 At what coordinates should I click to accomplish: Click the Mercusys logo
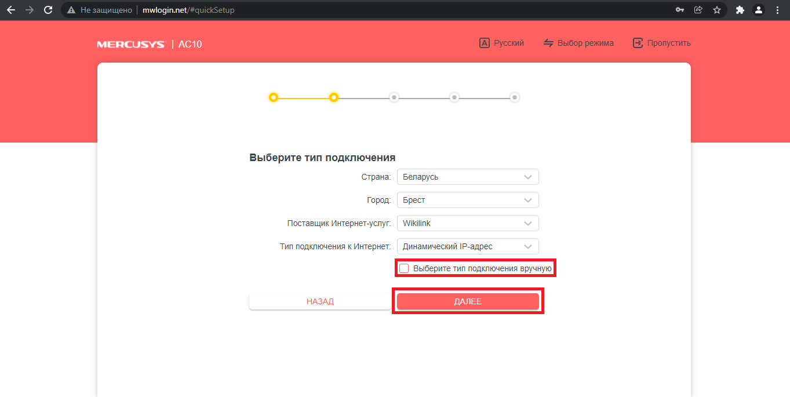(x=132, y=44)
